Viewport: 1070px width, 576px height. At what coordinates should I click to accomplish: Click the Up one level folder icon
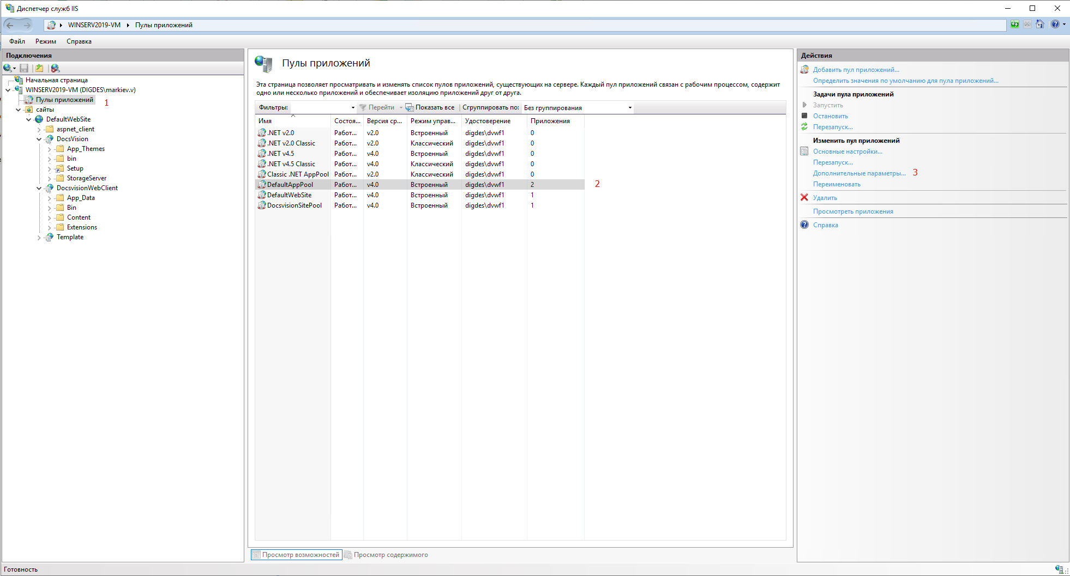(x=39, y=68)
